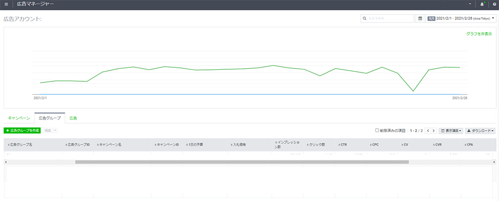The height and width of the screenshot is (201, 499).
Task: Sort by クリック数 column
Action: tap(316, 144)
